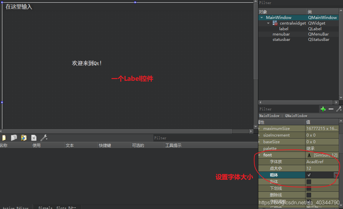Expand the maximumSize property
The image size is (343, 209).
coord(259,129)
